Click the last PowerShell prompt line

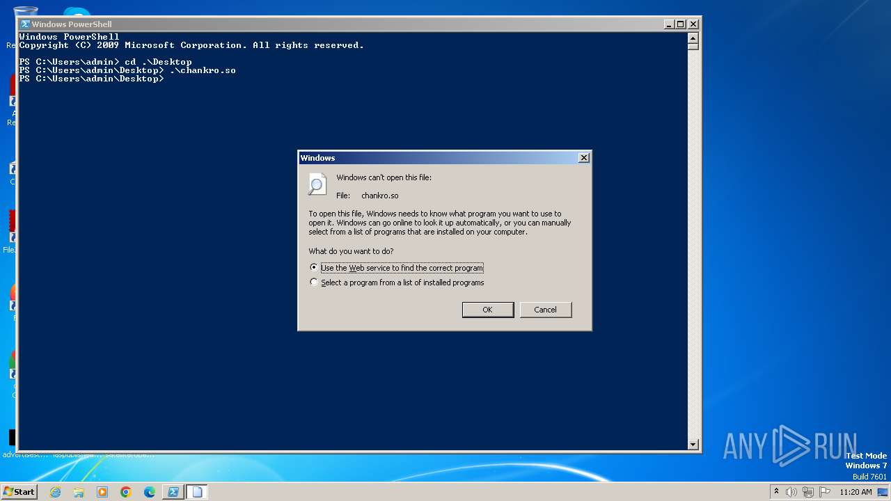(x=92, y=79)
